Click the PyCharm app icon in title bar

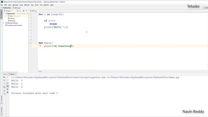pos(2,2)
